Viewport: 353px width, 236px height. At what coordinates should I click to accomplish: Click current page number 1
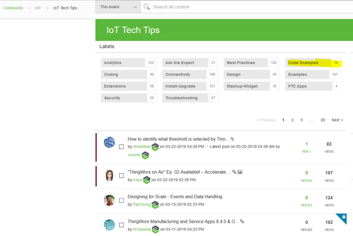[x=283, y=120]
